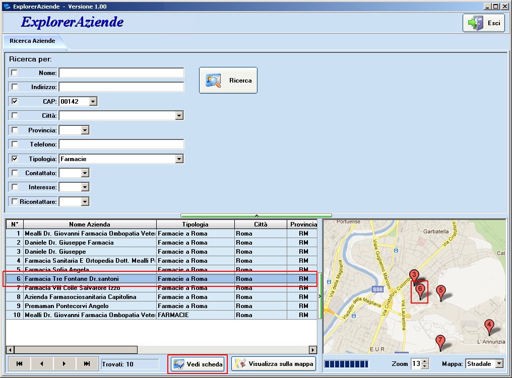Click the blue map loading progress bar
Screen dimensions: 512x378
pyautogui.click(x=346, y=364)
